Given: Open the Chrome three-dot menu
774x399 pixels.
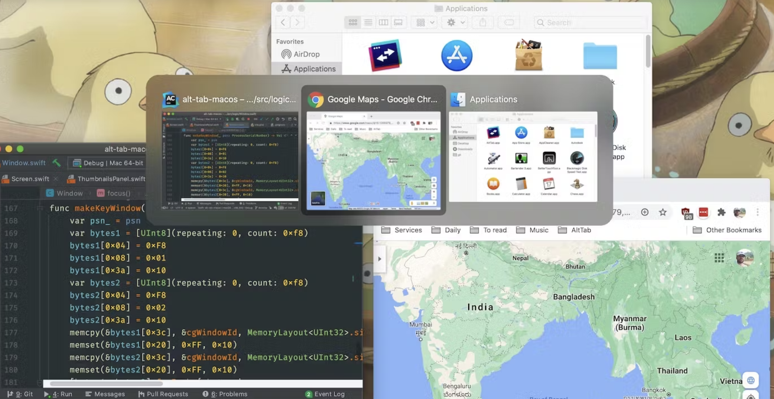Looking at the screenshot, I should point(757,212).
